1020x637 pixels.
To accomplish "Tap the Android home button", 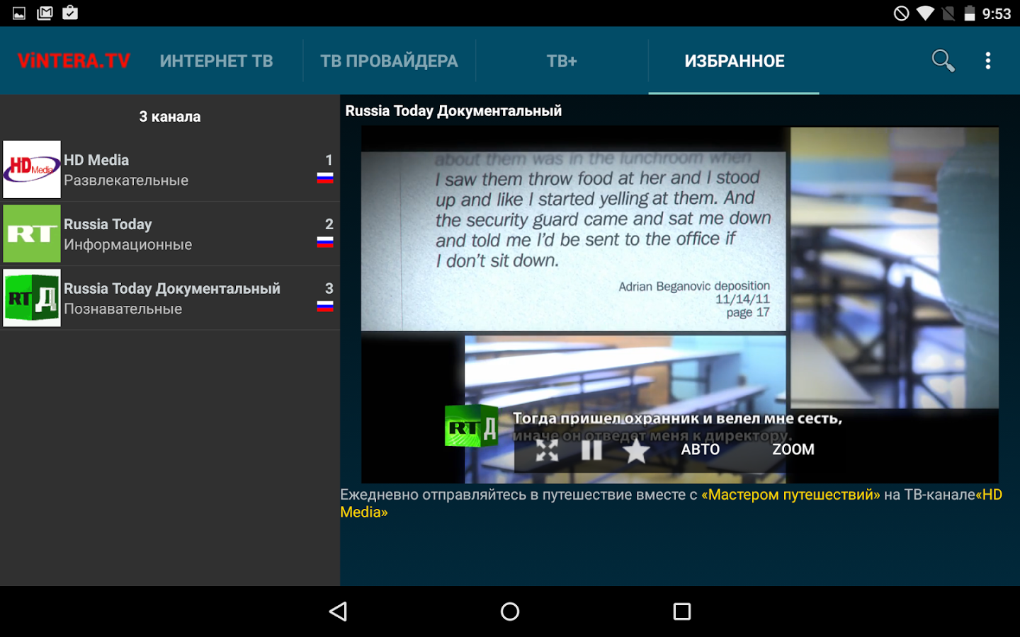I will tap(510, 612).
